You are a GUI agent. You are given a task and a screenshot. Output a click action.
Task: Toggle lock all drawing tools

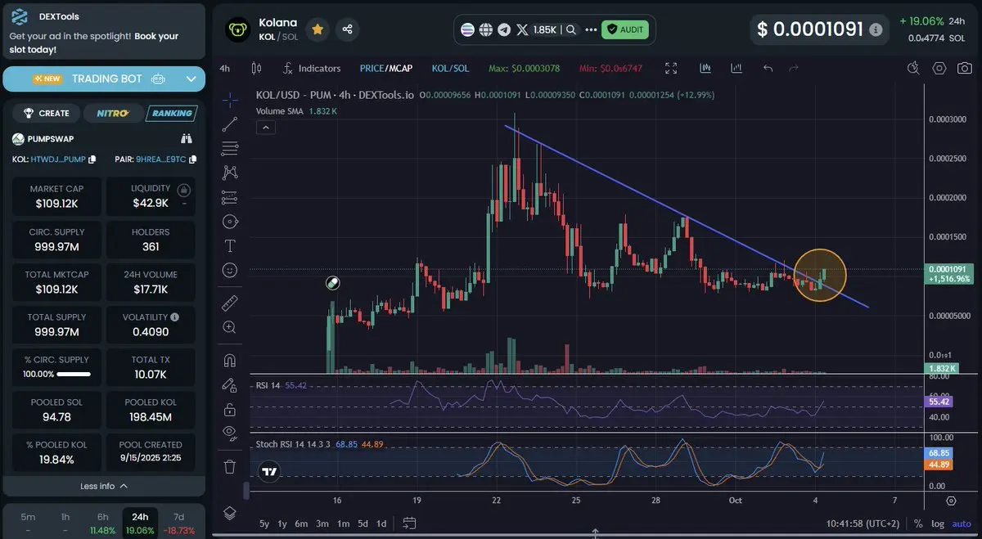230,409
